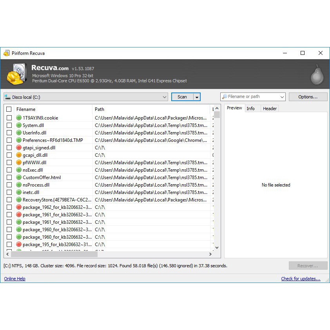Image resolution: width=330 pixels, height=330 pixels.
Task: Maximize the Piriform Recuva window
Action: click(x=303, y=53)
